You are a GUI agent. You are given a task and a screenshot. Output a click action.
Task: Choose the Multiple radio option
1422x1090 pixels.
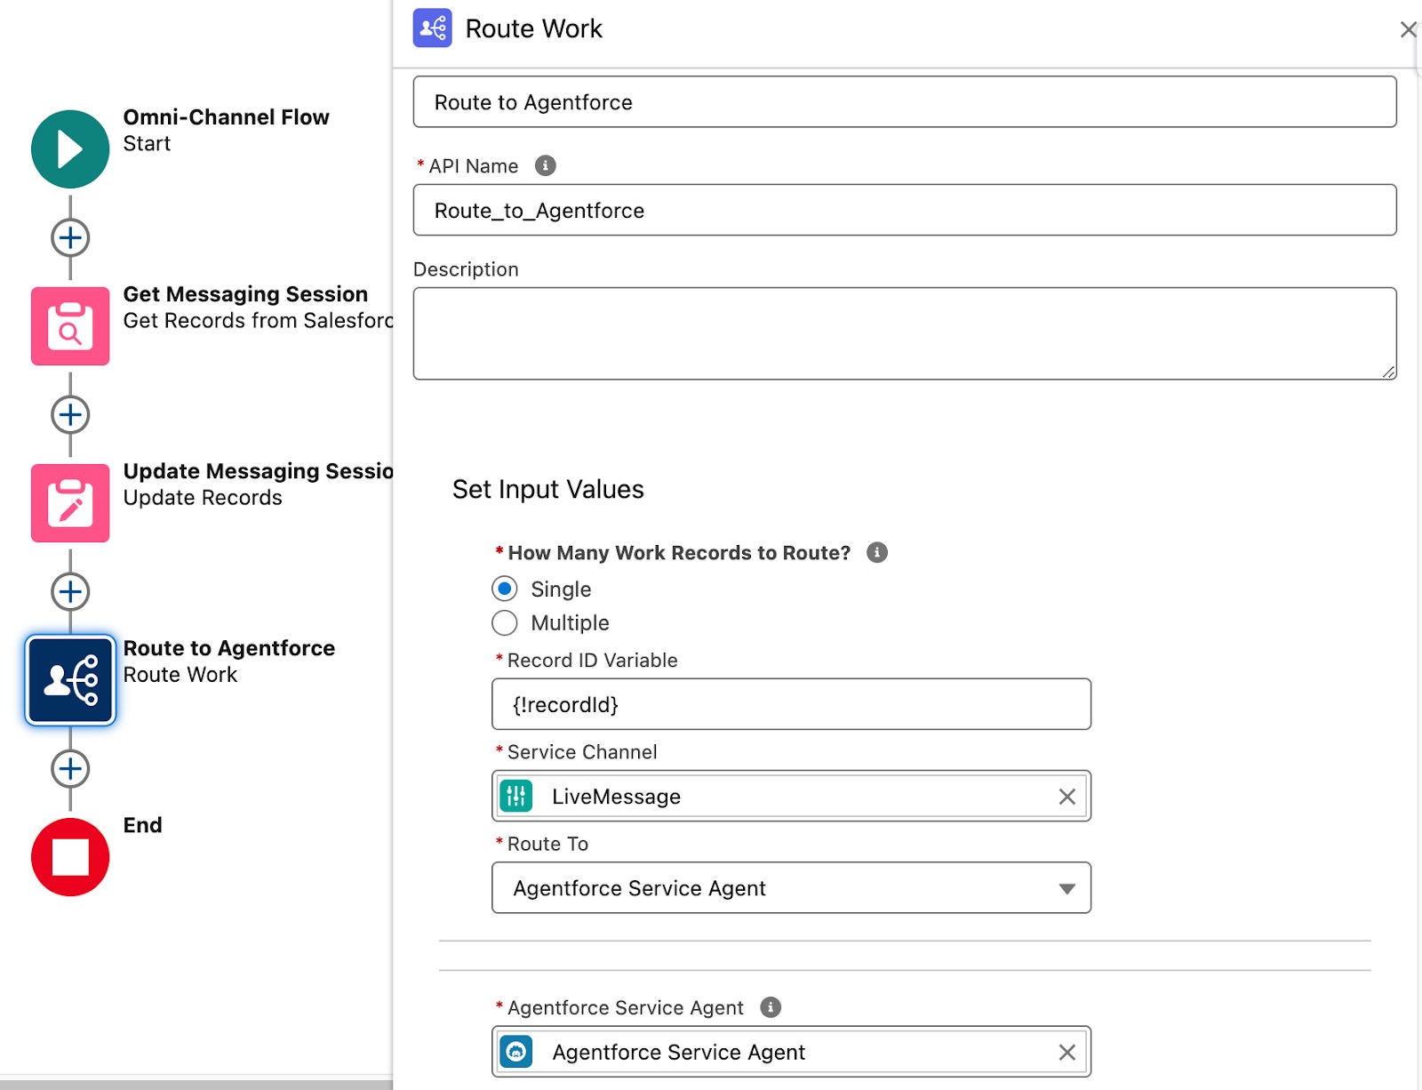[x=505, y=623]
